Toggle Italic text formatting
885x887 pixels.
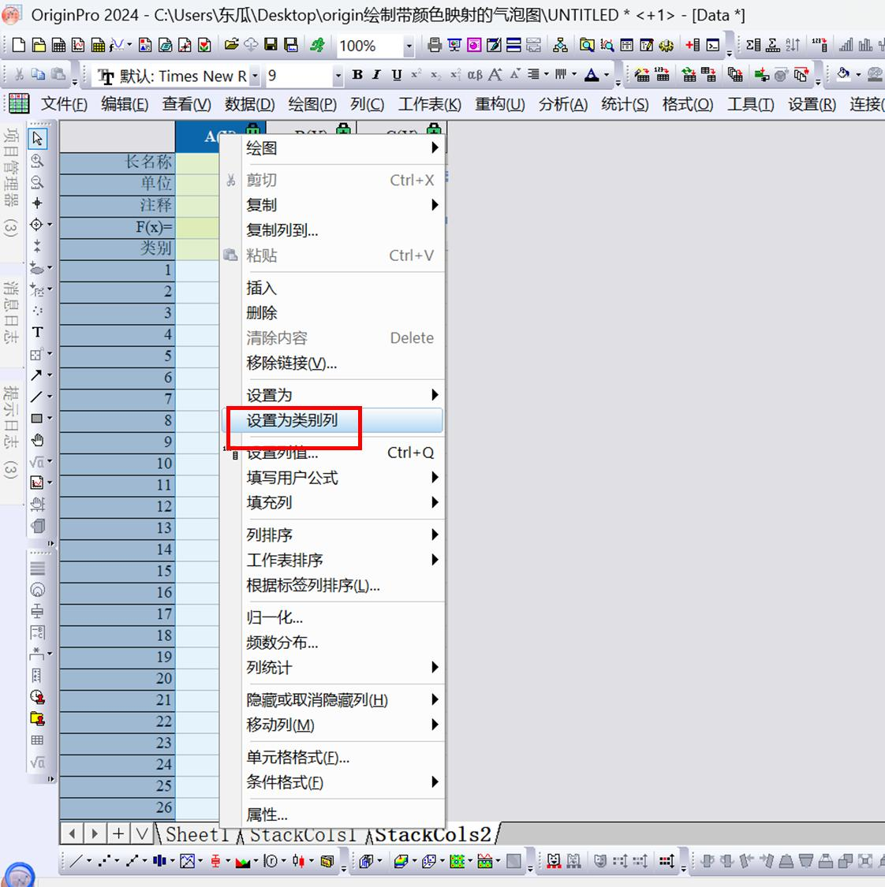point(377,75)
